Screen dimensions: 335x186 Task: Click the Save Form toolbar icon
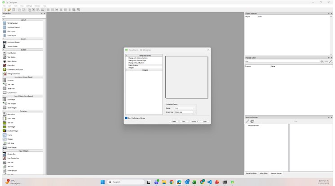13,9
